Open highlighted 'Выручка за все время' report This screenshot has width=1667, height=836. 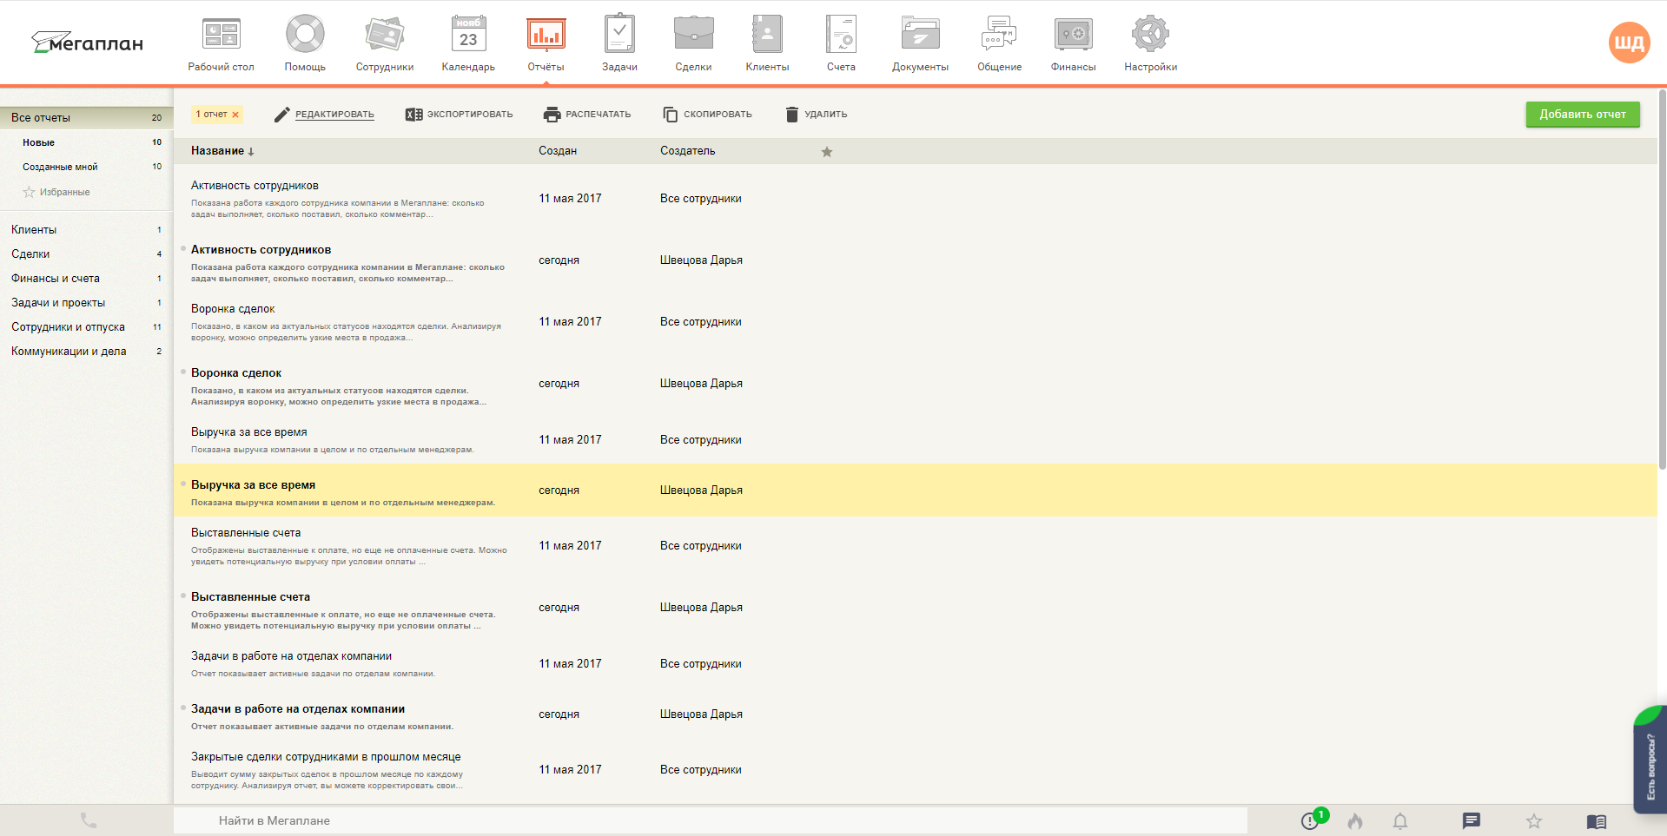click(x=253, y=485)
